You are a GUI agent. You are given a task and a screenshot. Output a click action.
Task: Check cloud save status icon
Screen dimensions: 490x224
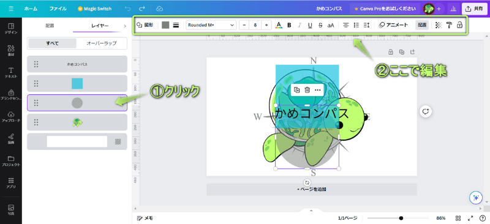(x=159, y=9)
